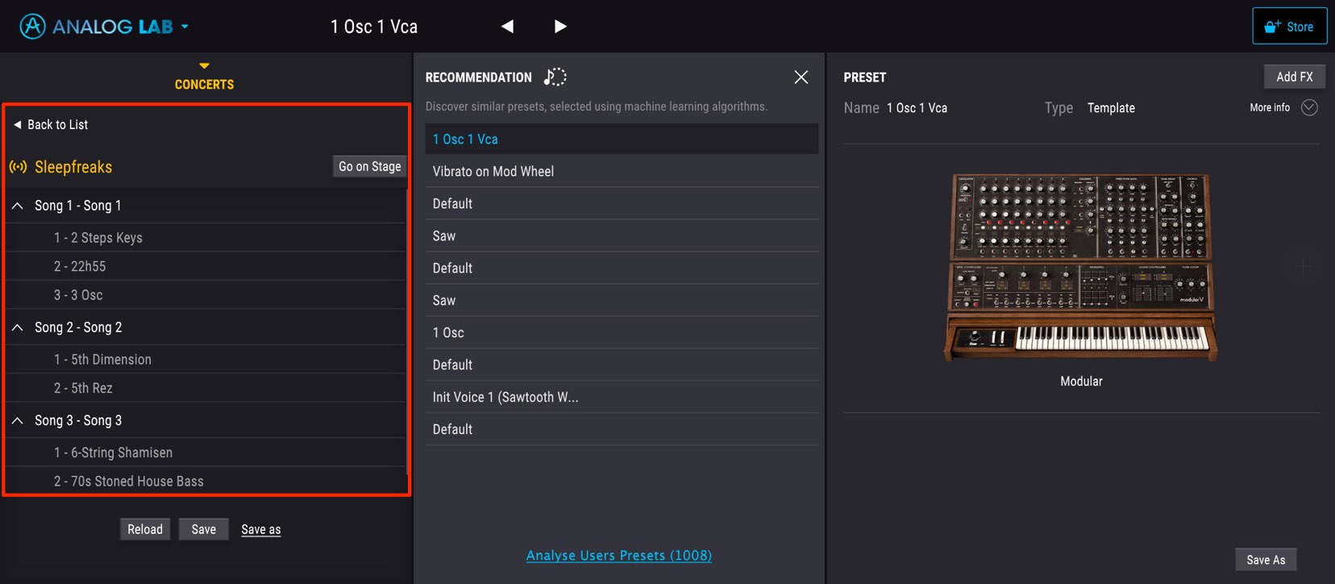1335x584 pixels.
Task: Go to the previous preset with left arrow
Action: pyautogui.click(x=507, y=27)
